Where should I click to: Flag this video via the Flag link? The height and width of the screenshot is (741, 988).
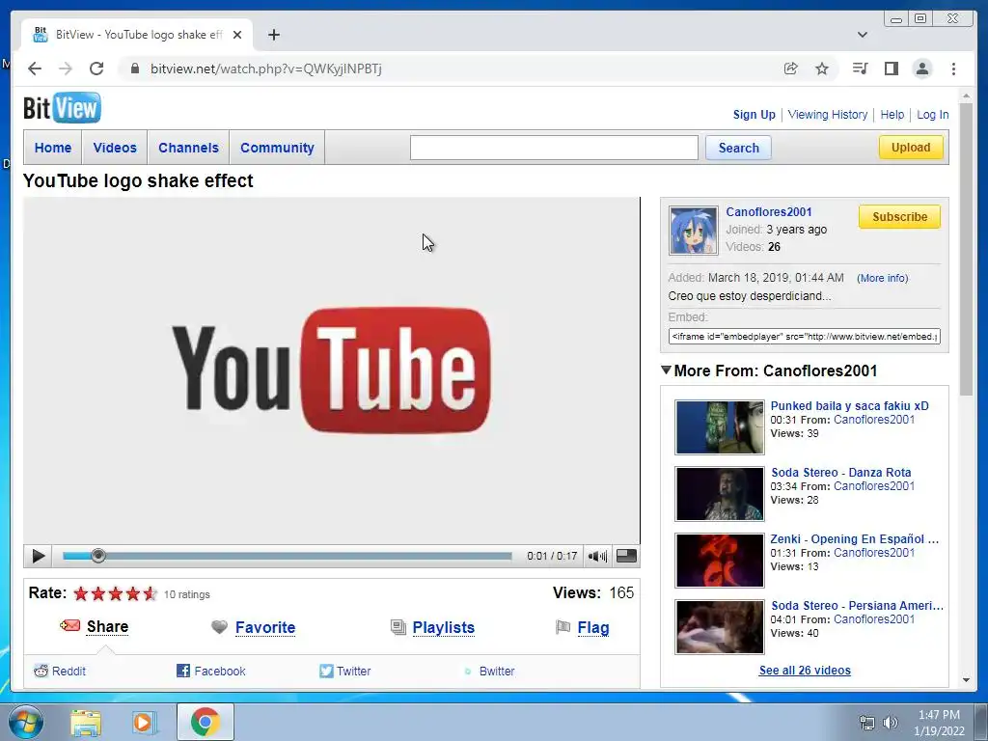(593, 627)
